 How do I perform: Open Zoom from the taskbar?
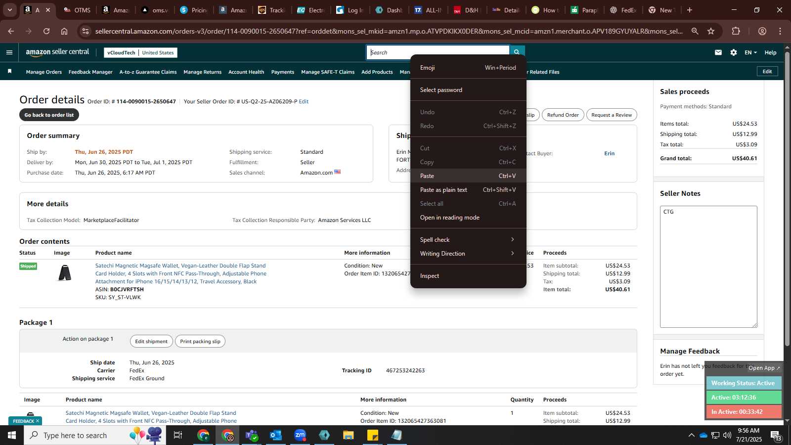[300, 435]
